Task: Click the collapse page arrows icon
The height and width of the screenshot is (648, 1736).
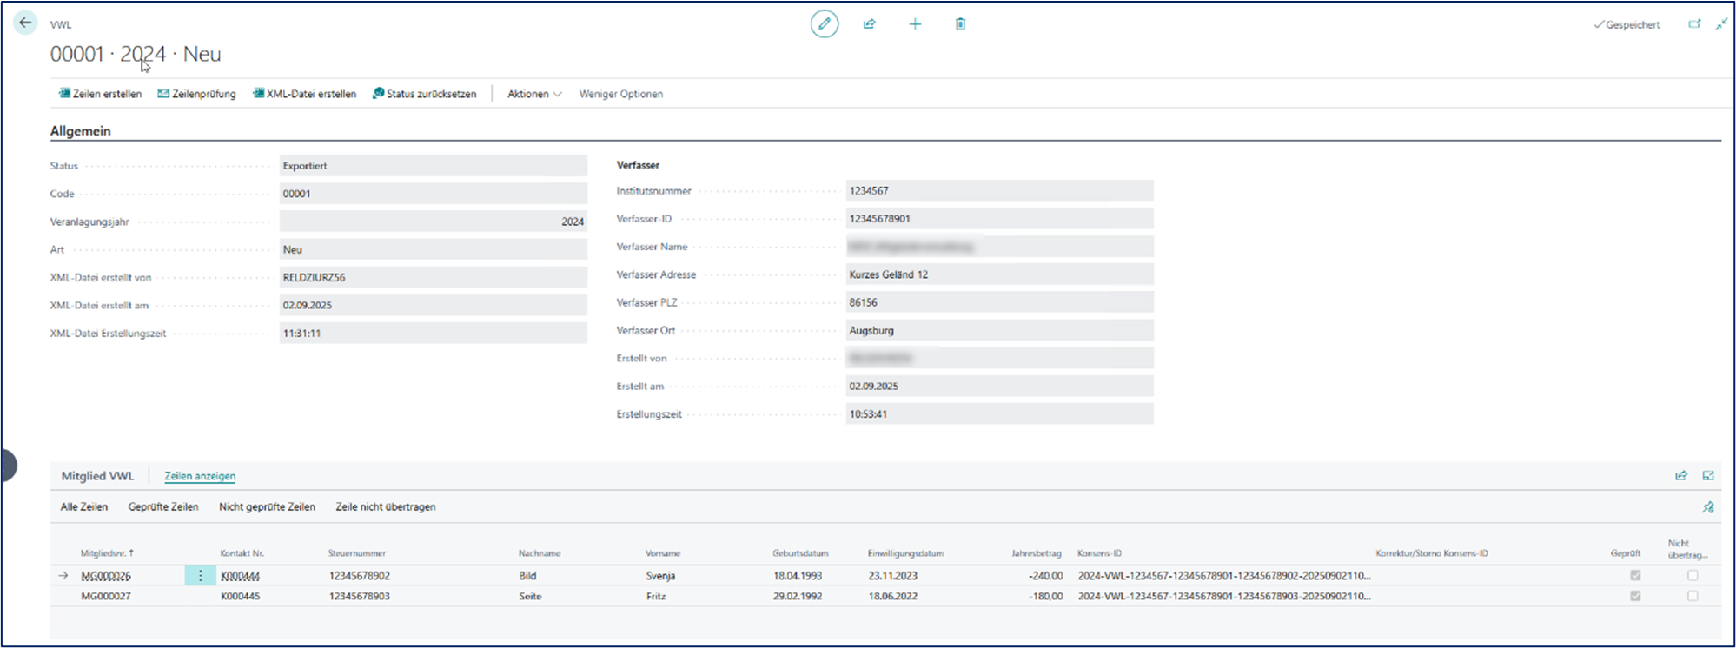Action: pos(1721,24)
